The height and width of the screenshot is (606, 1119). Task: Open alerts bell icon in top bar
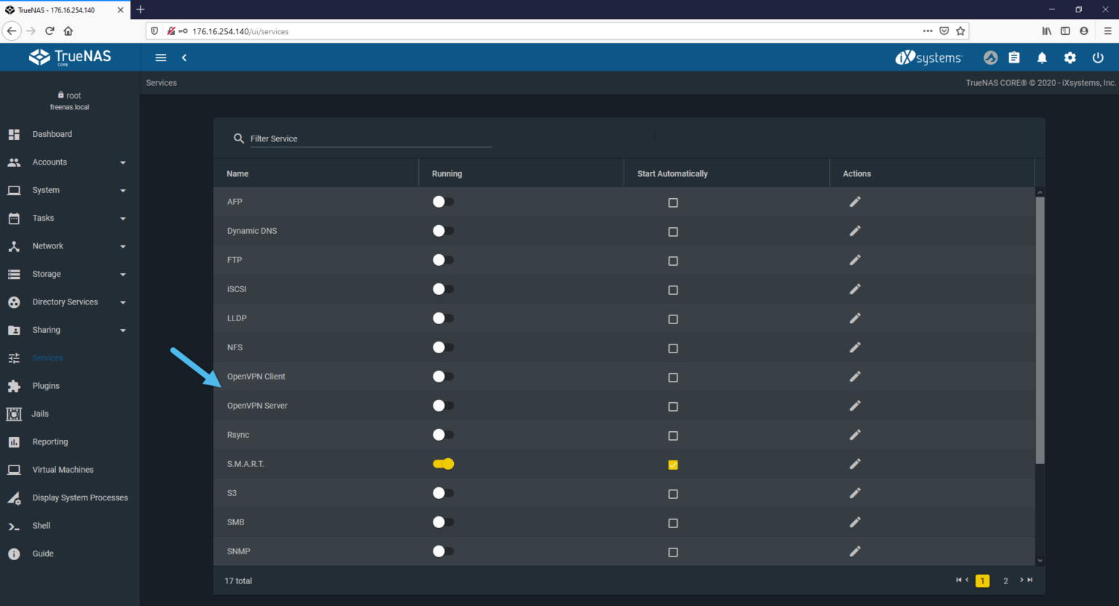[x=1042, y=58]
